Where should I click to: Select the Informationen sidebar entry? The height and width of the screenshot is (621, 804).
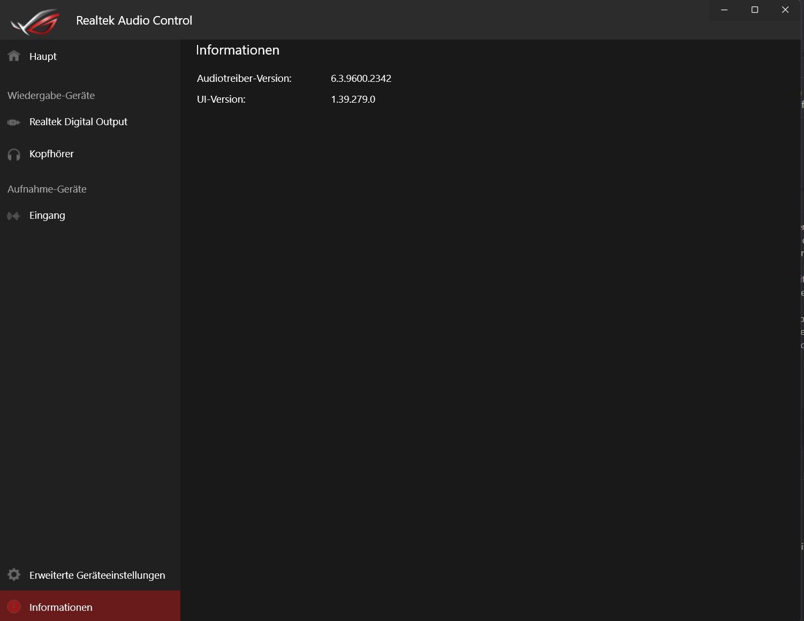[x=90, y=606]
